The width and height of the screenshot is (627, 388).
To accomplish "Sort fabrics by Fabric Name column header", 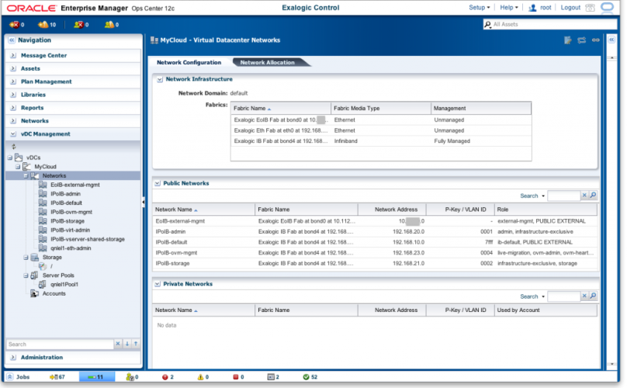I will [281, 109].
